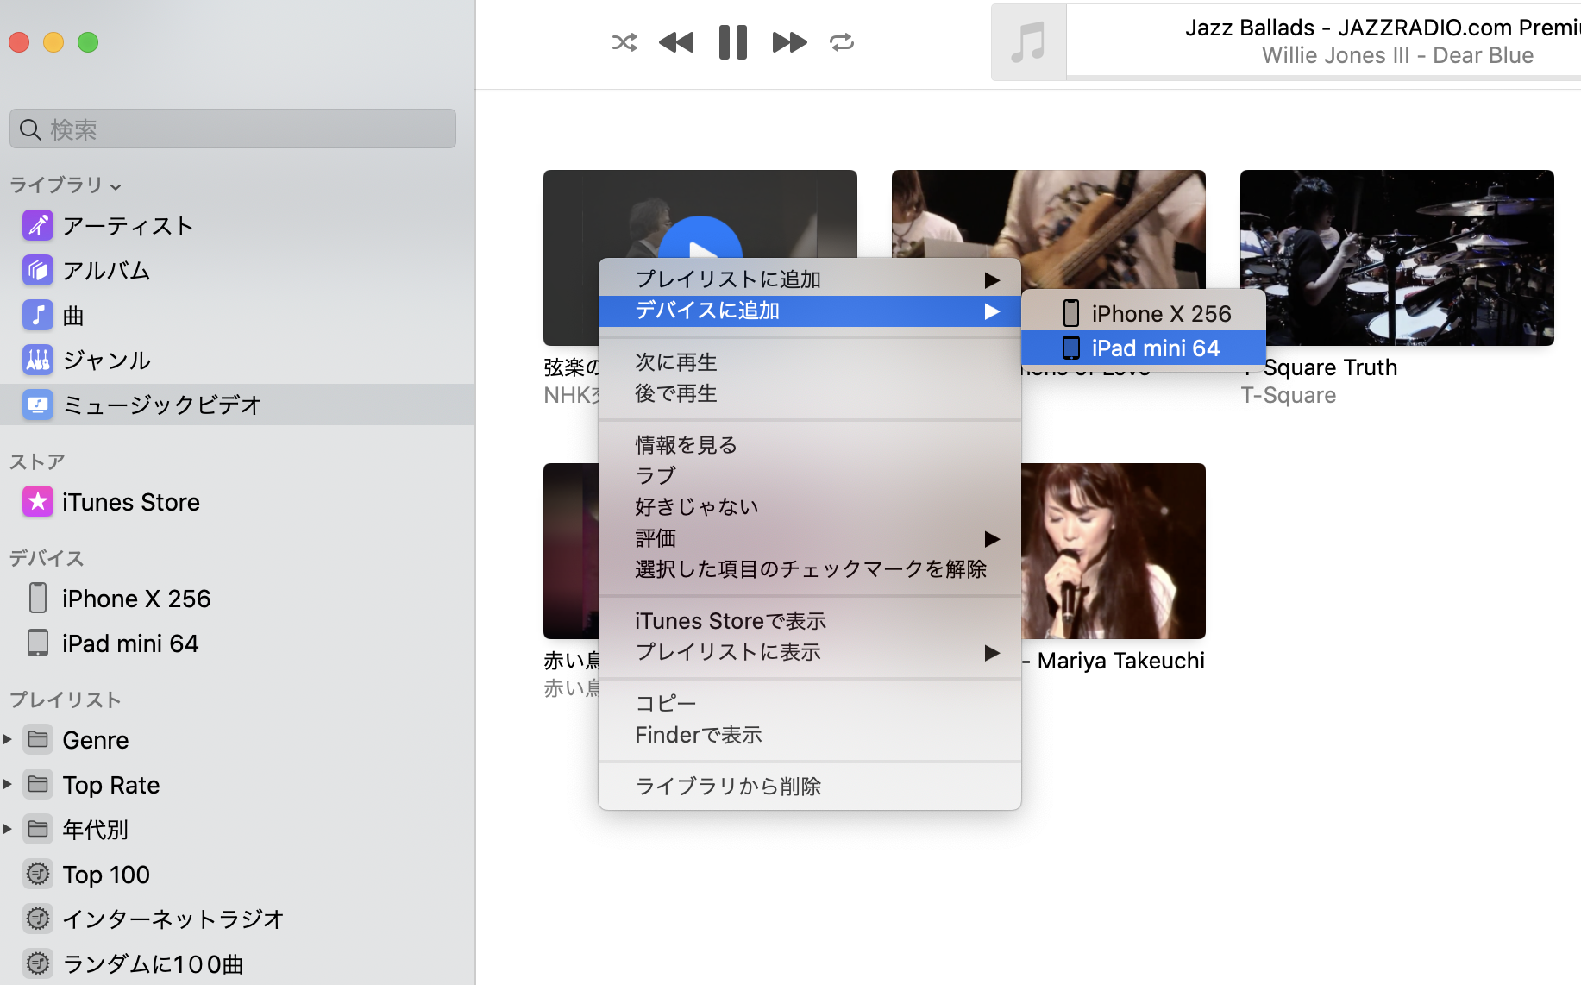The width and height of the screenshot is (1581, 985).
Task: Choose 選択した項目のチェックマークを解除
Action: (810, 569)
